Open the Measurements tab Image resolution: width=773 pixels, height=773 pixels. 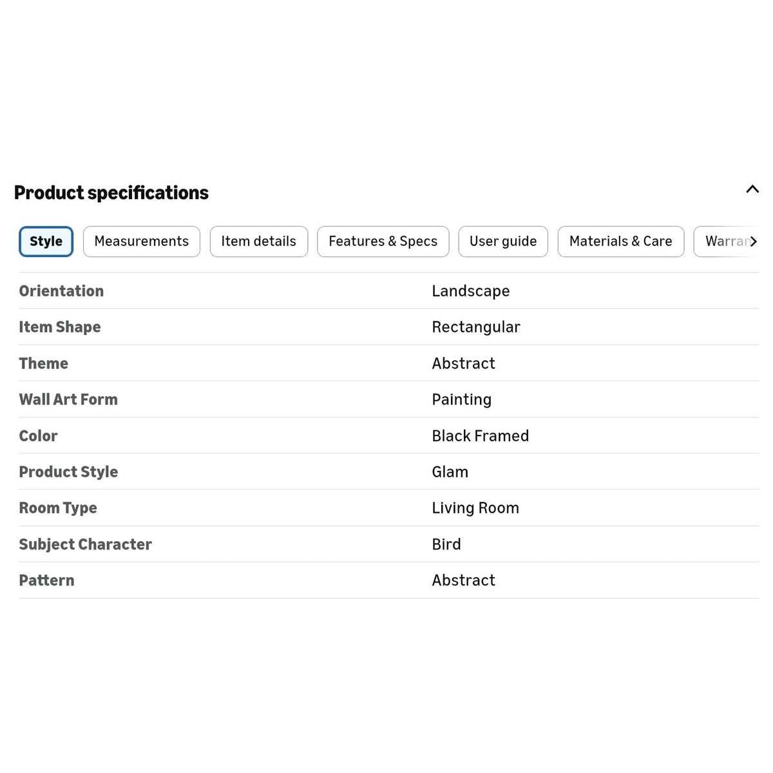pos(142,242)
